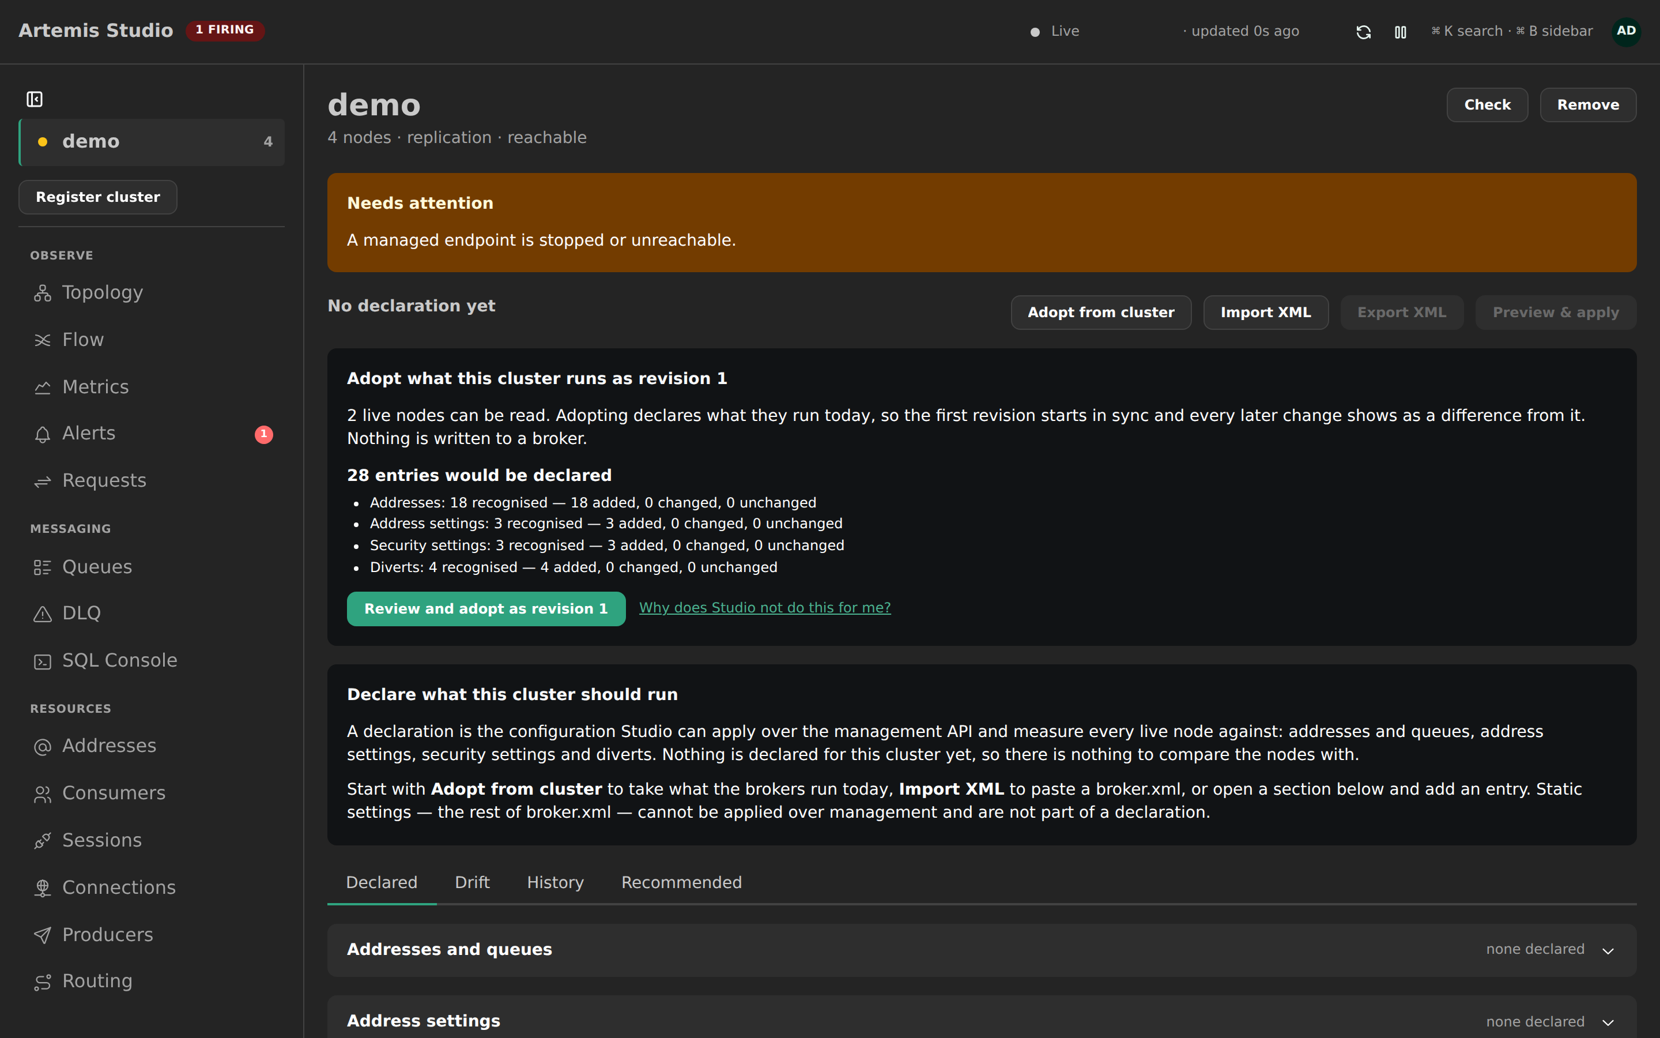This screenshot has width=1660, height=1038.
Task: Click the Export XML button
Action: [x=1401, y=313]
